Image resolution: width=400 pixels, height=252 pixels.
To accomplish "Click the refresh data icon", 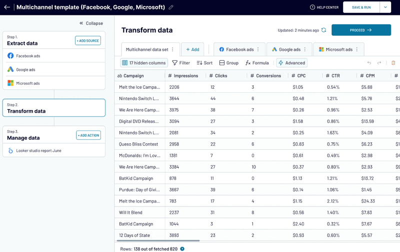I will tap(323, 30).
